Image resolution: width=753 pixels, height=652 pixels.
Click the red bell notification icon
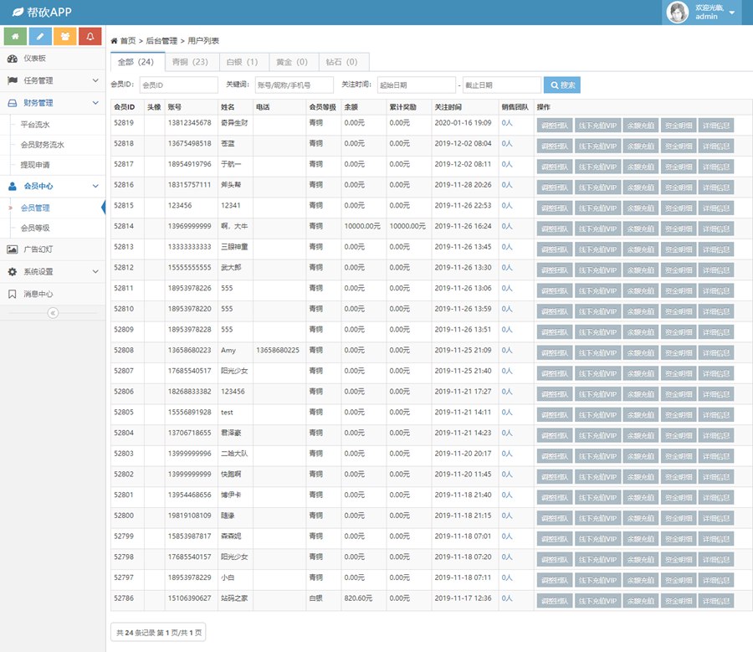(90, 37)
